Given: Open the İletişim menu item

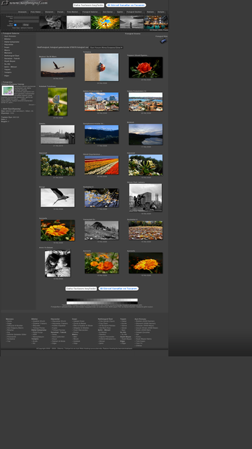Looking at the screenshot, I should (161, 12).
